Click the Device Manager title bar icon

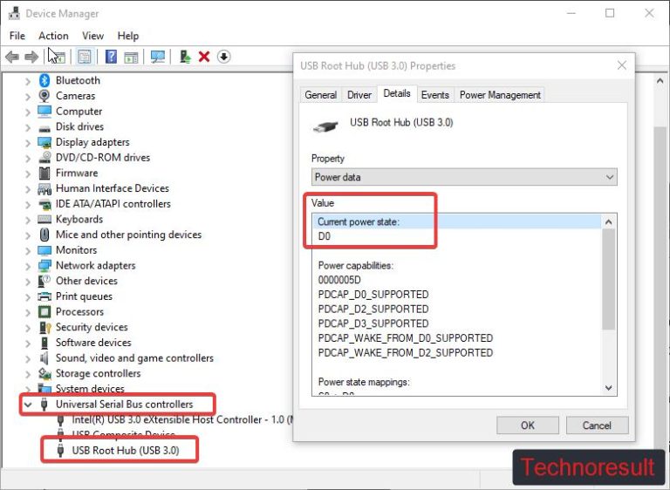[14, 13]
